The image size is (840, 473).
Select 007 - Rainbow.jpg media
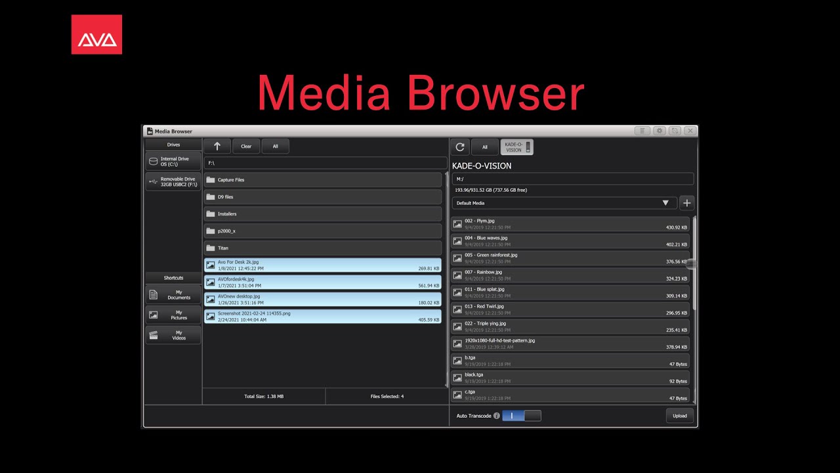(x=570, y=275)
